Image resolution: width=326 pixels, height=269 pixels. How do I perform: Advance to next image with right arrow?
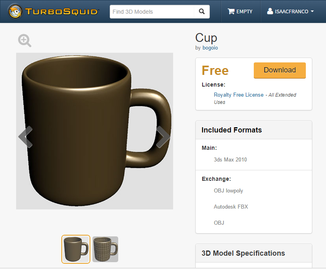(x=163, y=137)
